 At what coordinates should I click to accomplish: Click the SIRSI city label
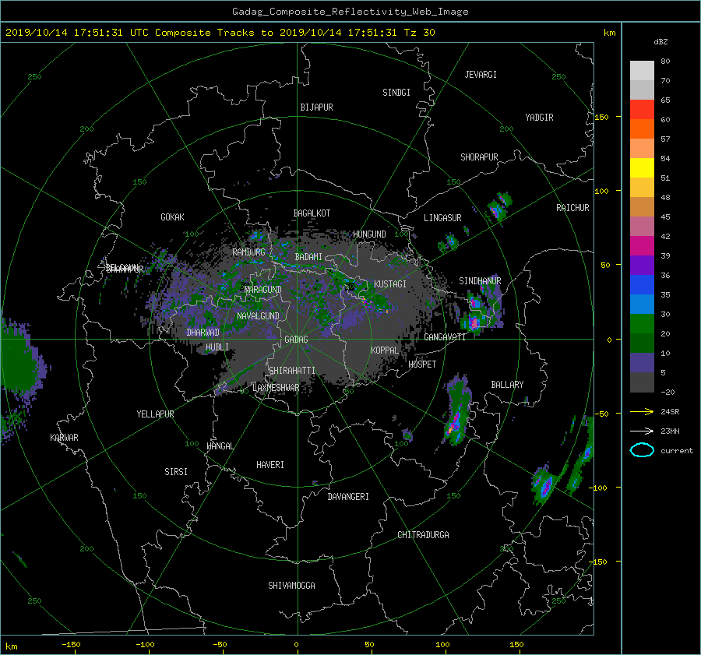pos(176,472)
